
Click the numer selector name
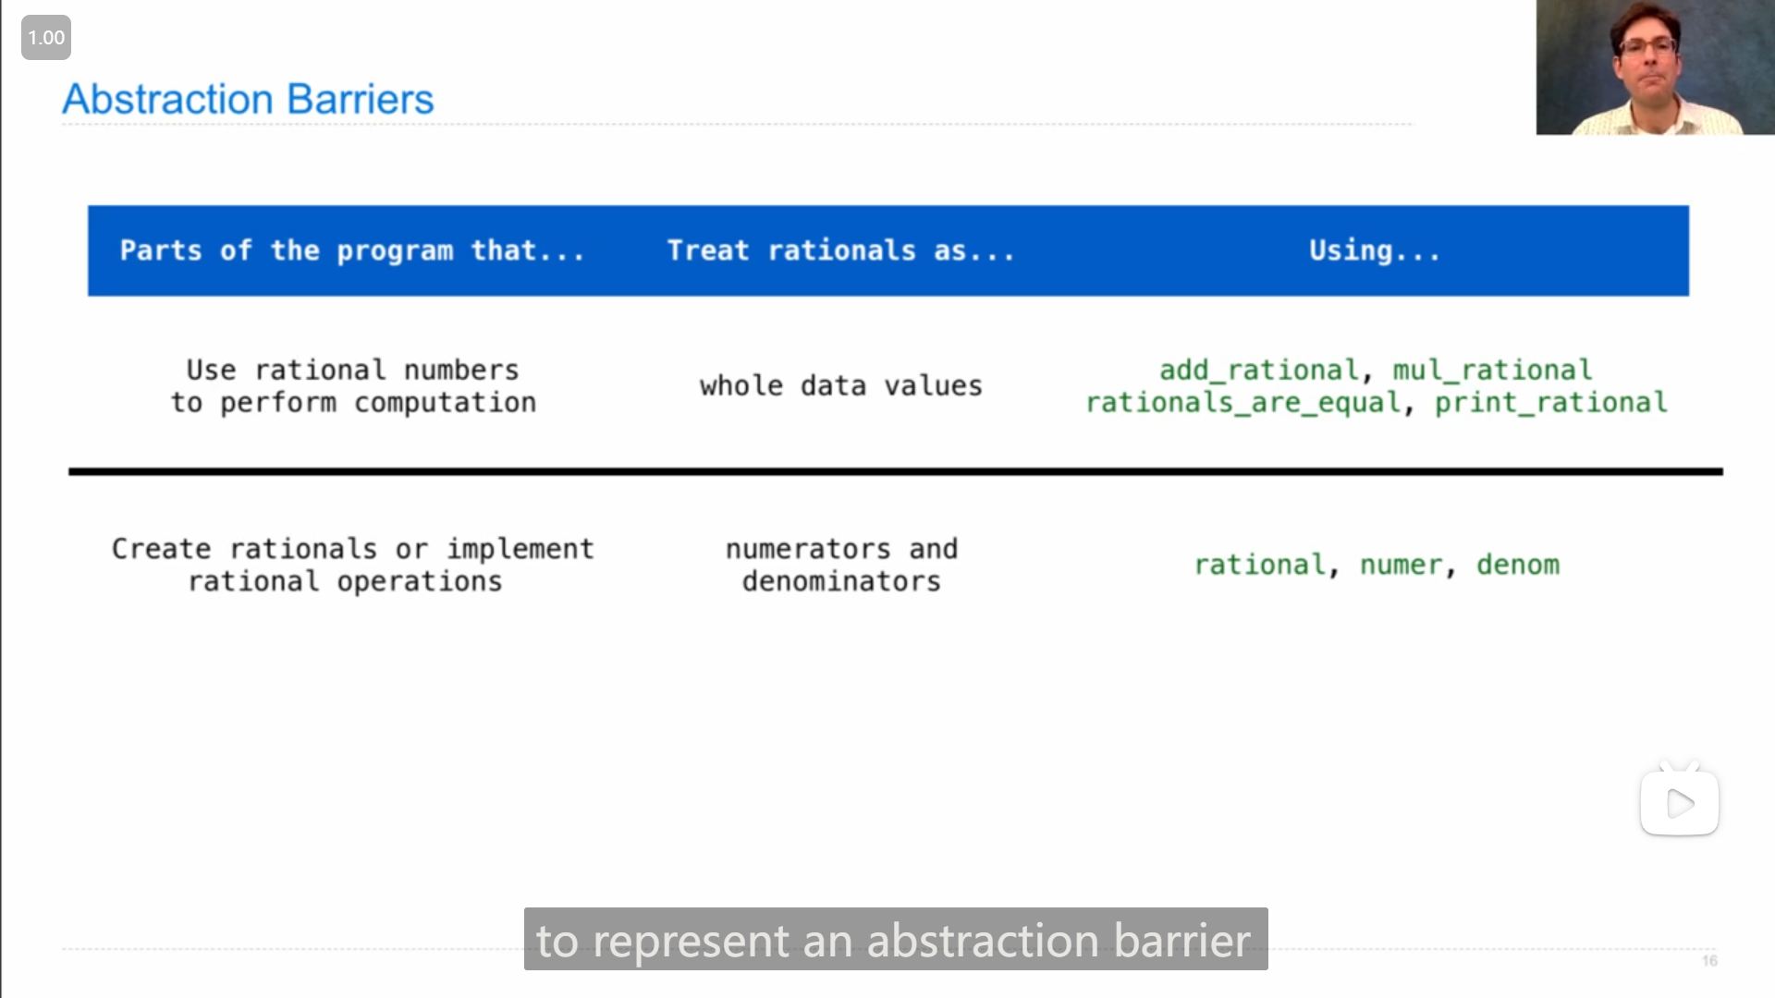pyautogui.click(x=1401, y=565)
